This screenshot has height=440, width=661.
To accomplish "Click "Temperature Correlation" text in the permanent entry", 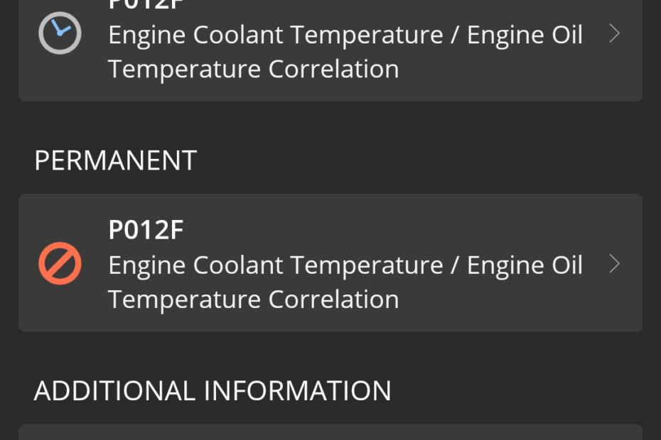I will click(x=253, y=299).
